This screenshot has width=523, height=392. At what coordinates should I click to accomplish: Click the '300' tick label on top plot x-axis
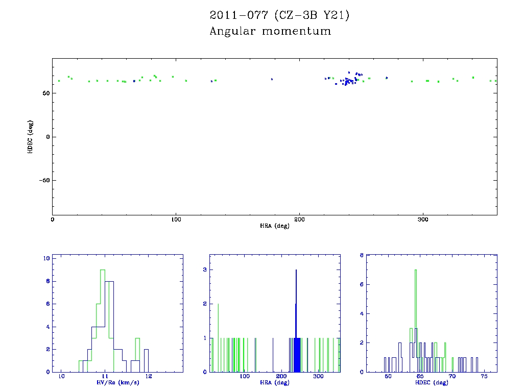pos(423,219)
